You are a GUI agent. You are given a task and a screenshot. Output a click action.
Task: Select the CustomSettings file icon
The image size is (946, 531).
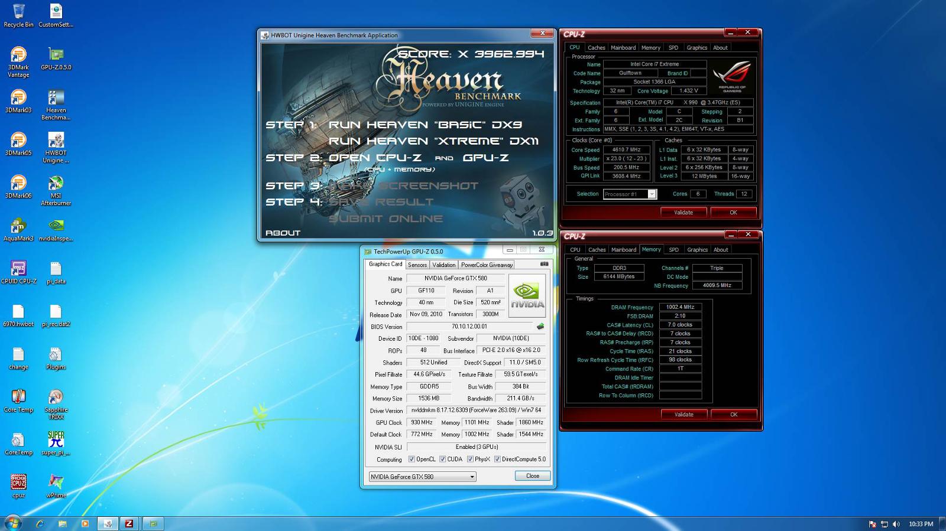pos(56,15)
